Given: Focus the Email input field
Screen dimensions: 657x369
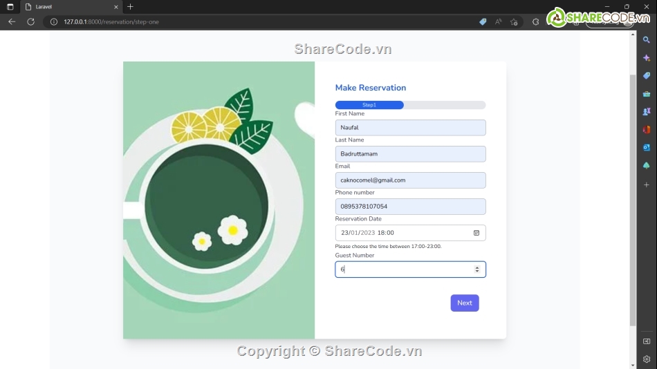Looking at the screenshot, I should point(410,180).
